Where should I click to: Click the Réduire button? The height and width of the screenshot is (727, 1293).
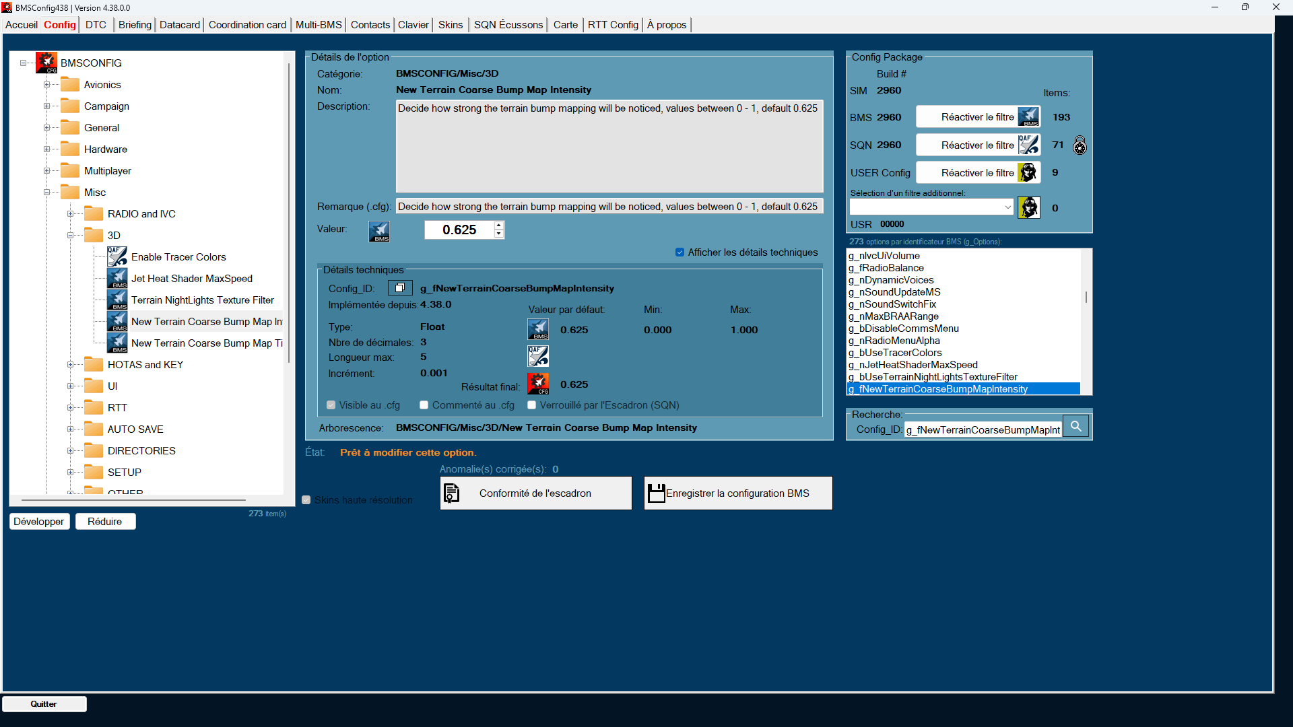point(105,522)
